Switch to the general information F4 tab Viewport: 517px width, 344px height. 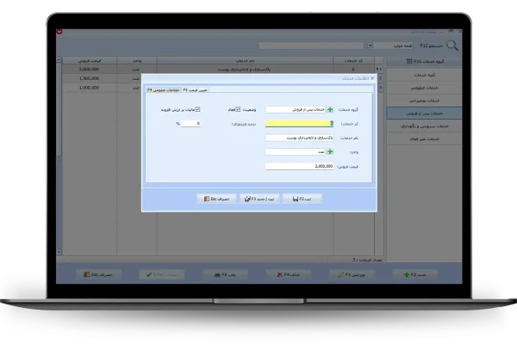point(162,89)
